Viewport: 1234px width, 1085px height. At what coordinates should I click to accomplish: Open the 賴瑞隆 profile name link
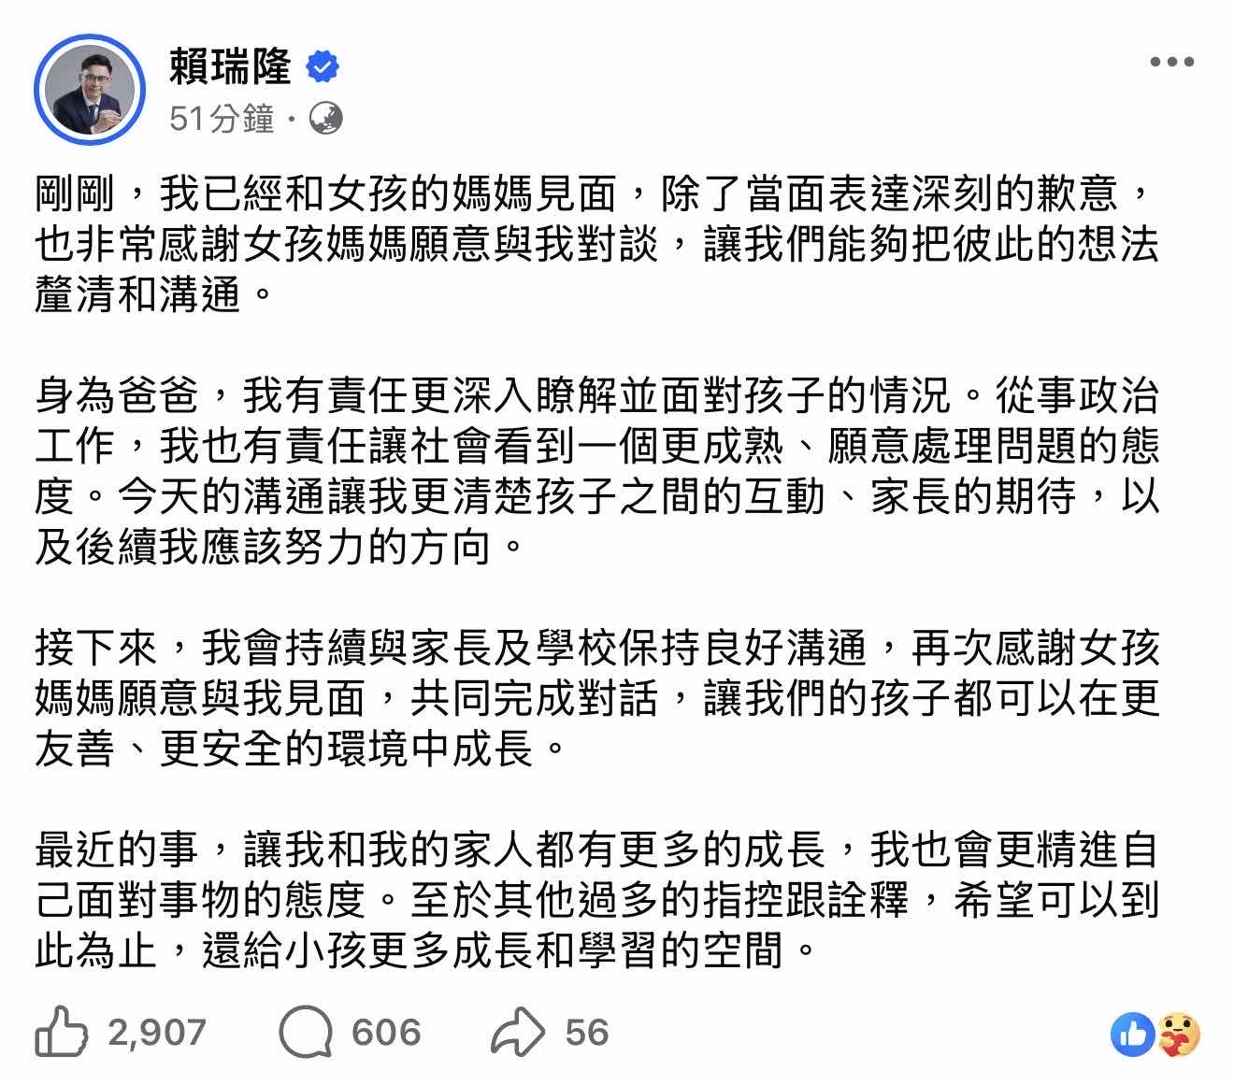pos(230,67)
